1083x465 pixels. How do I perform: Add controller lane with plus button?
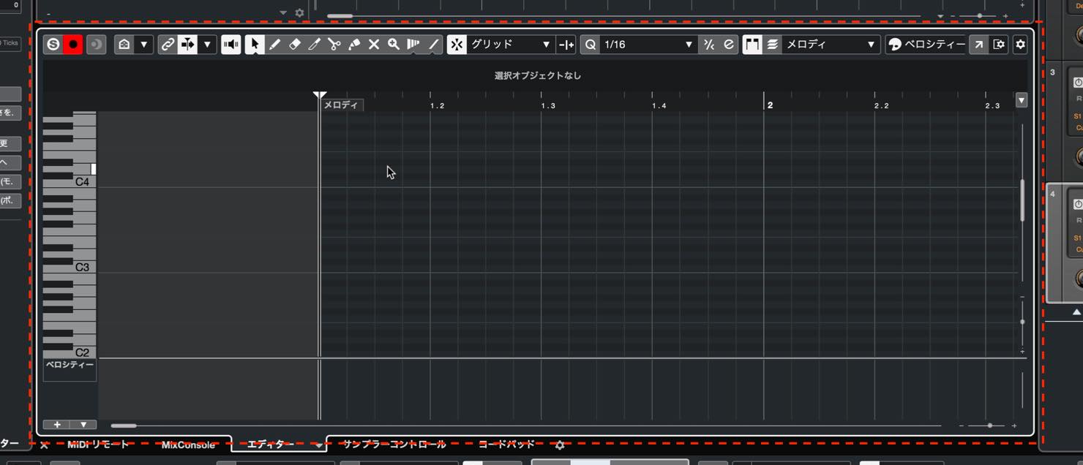click(57, 425)
